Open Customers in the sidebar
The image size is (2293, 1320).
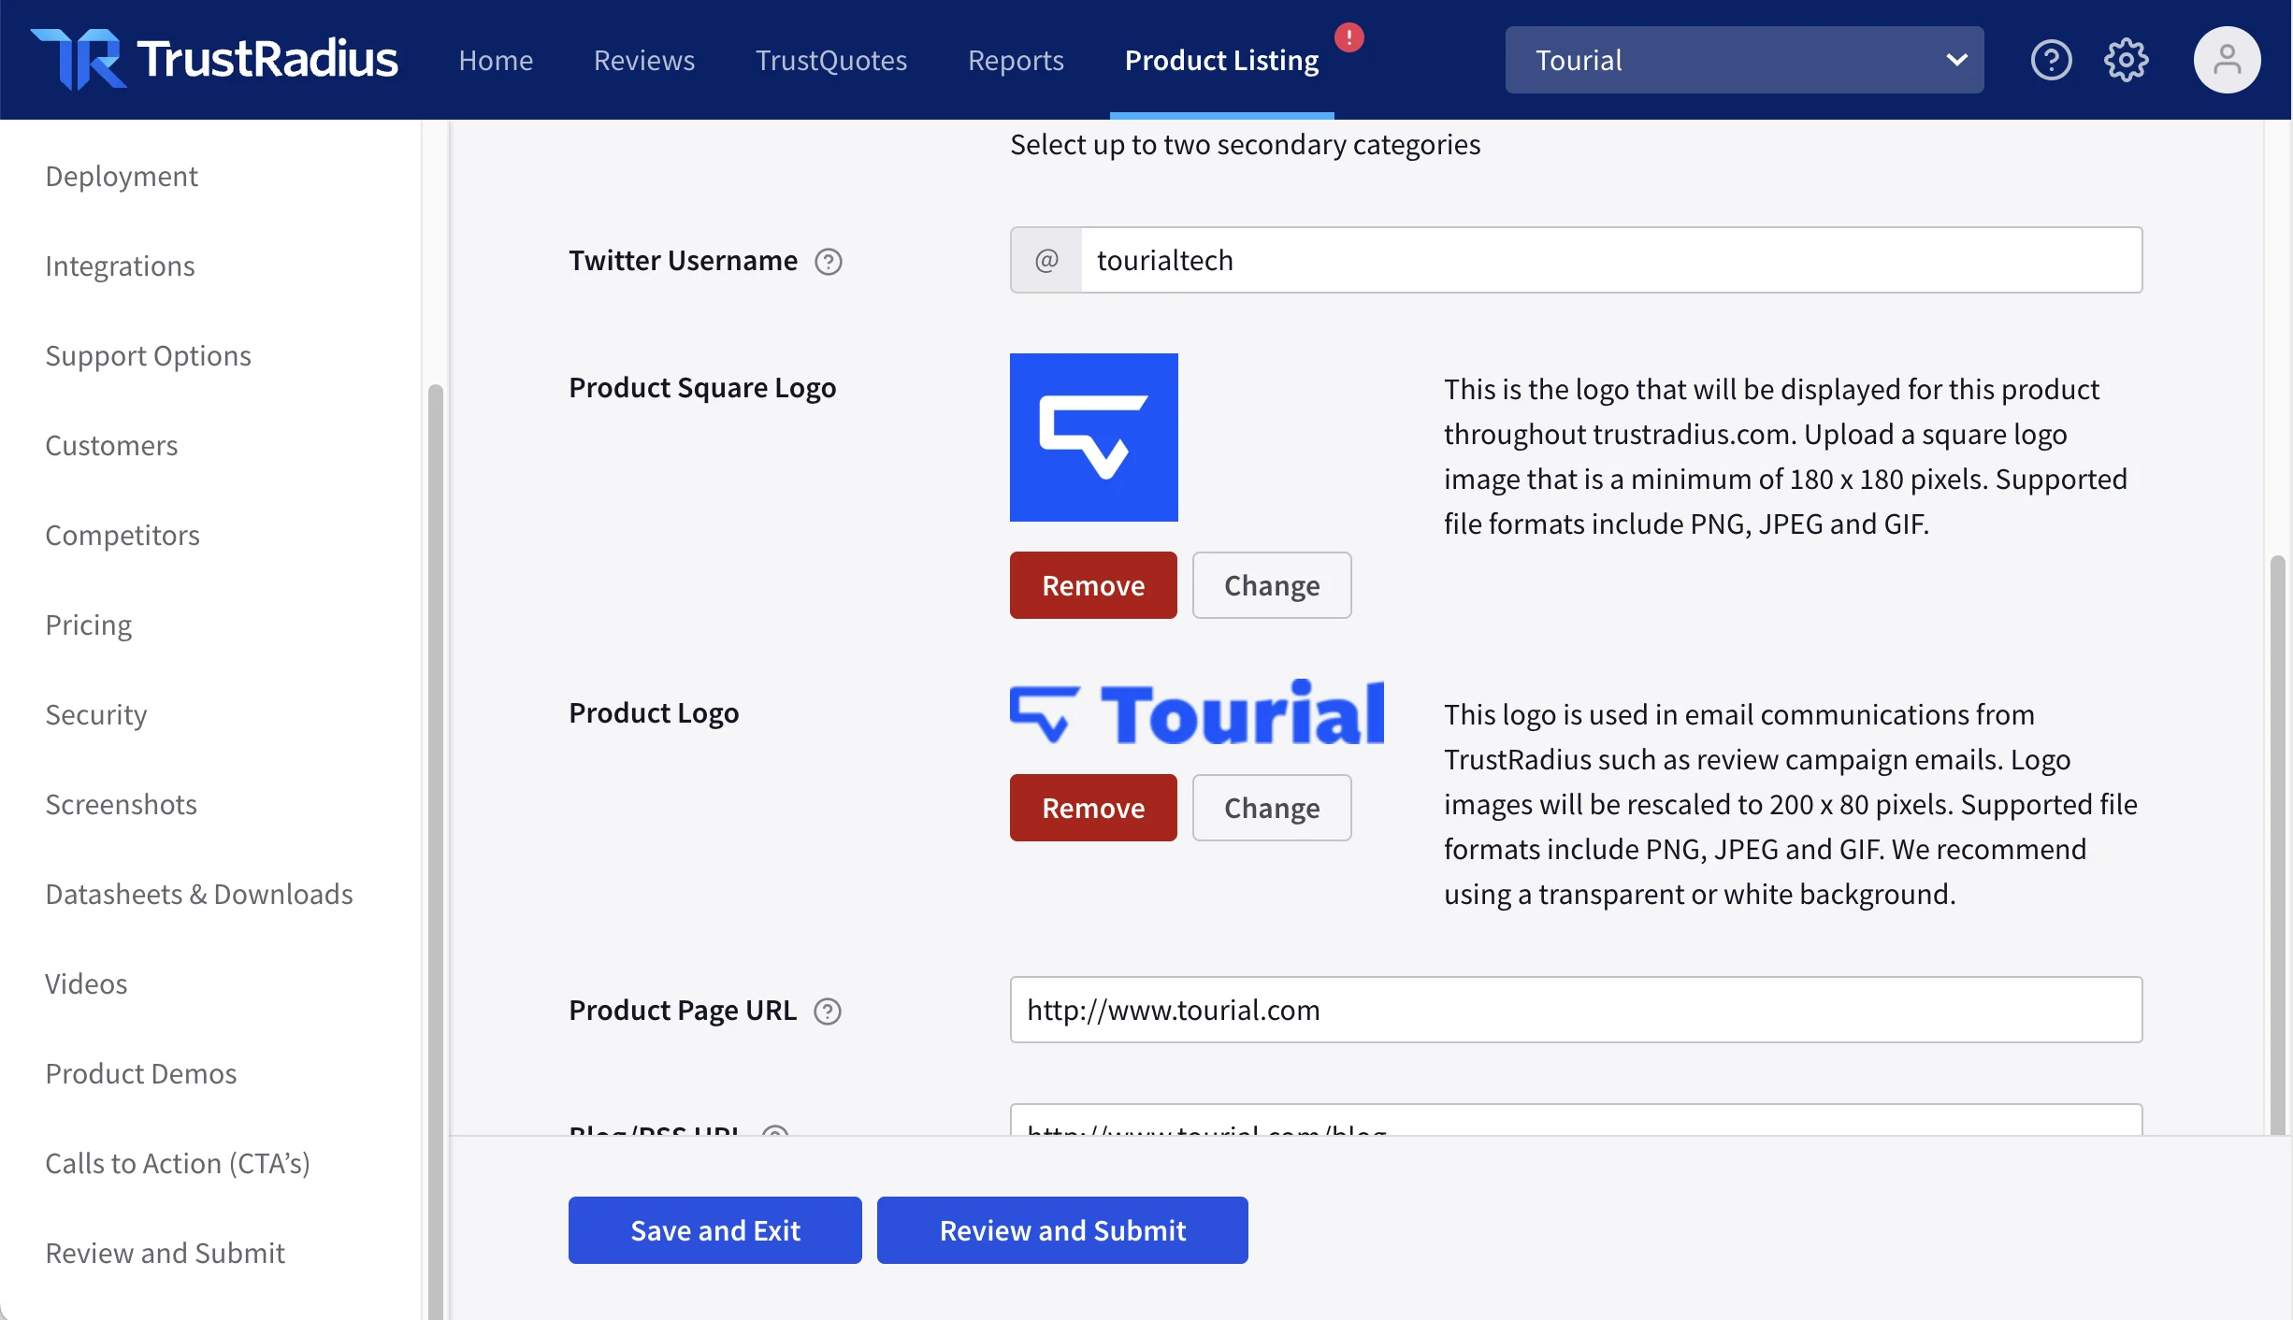[111, 445]
